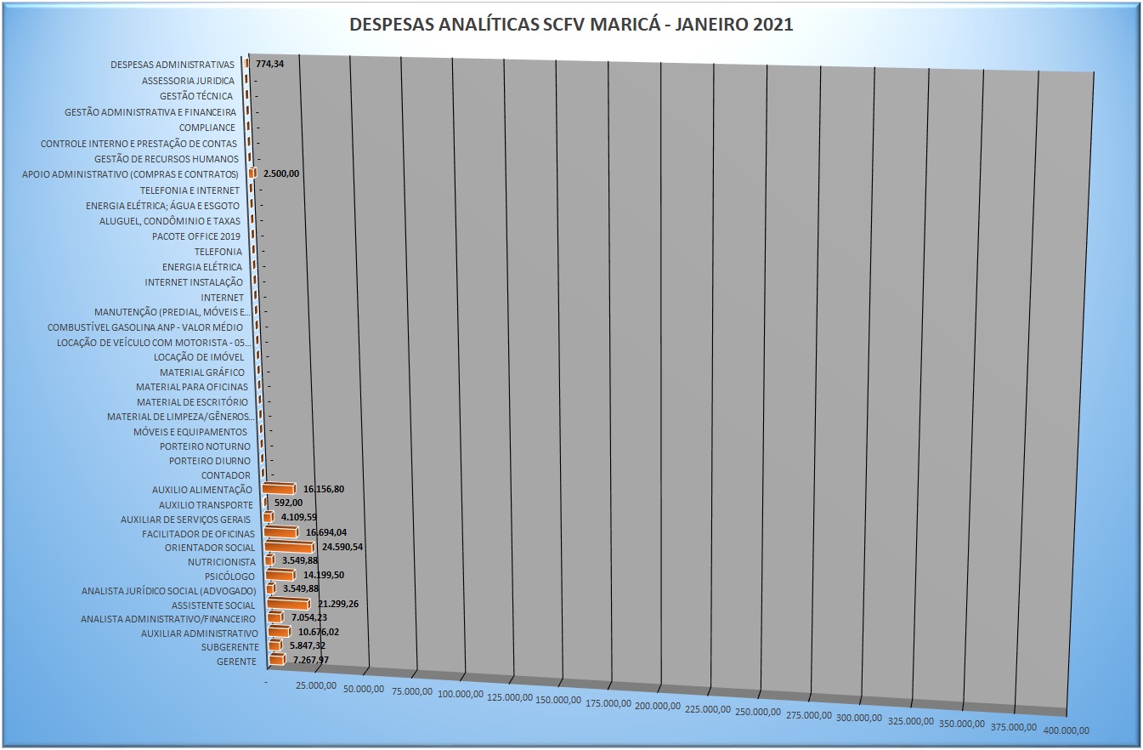Select ANALISTA JURÍDICO SOCIAL (ADVOGADO) label
Viewport: 1143px width, 750px height.
point(169,591)
